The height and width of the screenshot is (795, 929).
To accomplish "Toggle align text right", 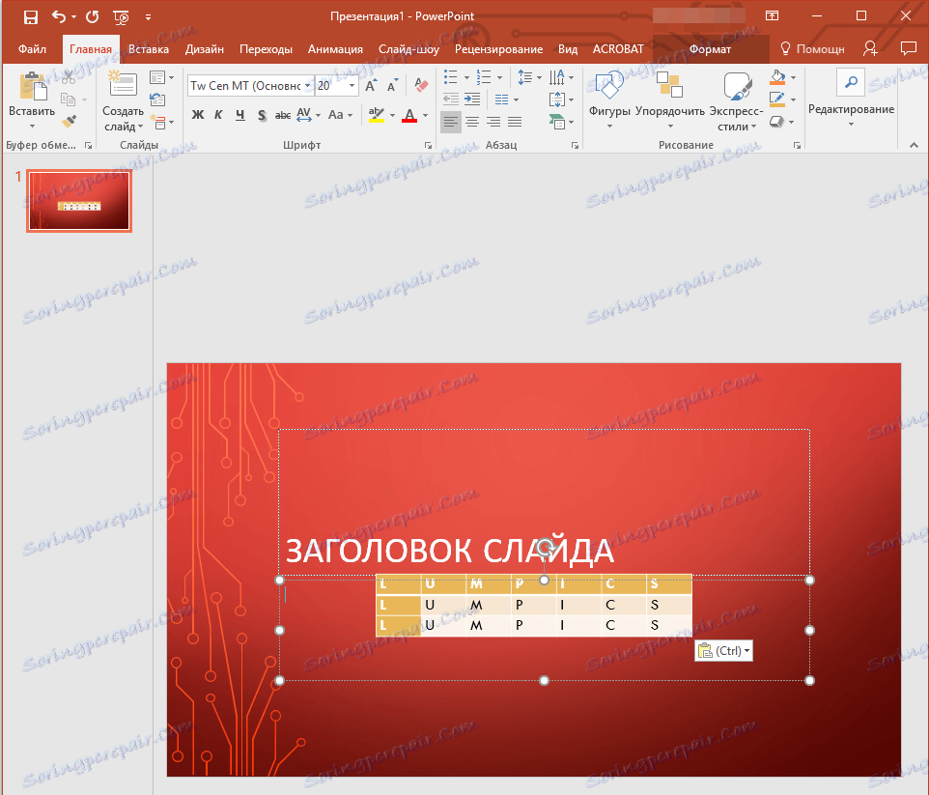I will (x=493, y=122).
